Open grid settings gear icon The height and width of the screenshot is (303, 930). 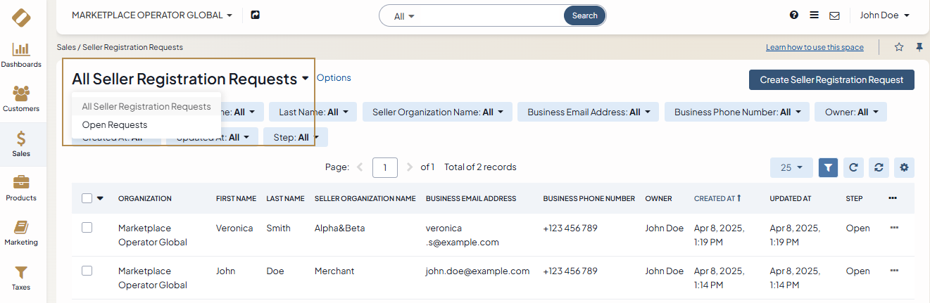tap(904, 167)
